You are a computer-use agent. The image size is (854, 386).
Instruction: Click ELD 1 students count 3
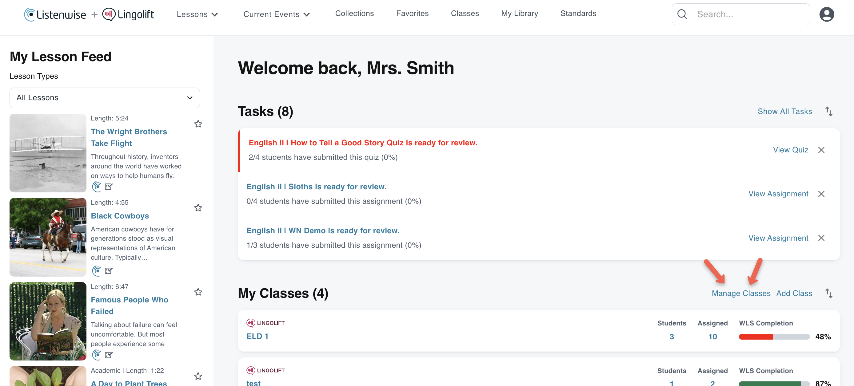click(x=672, y=337)
